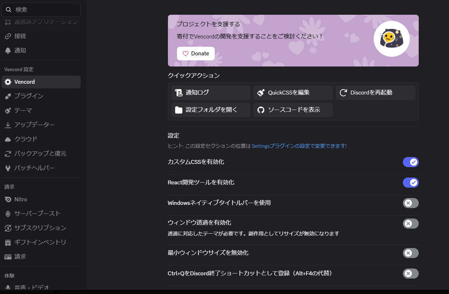Open the 請求 billing page

(x=41, y=257)
